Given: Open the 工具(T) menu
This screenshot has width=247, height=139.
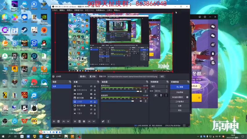Looking at the screenshot, I should [109, 10].
